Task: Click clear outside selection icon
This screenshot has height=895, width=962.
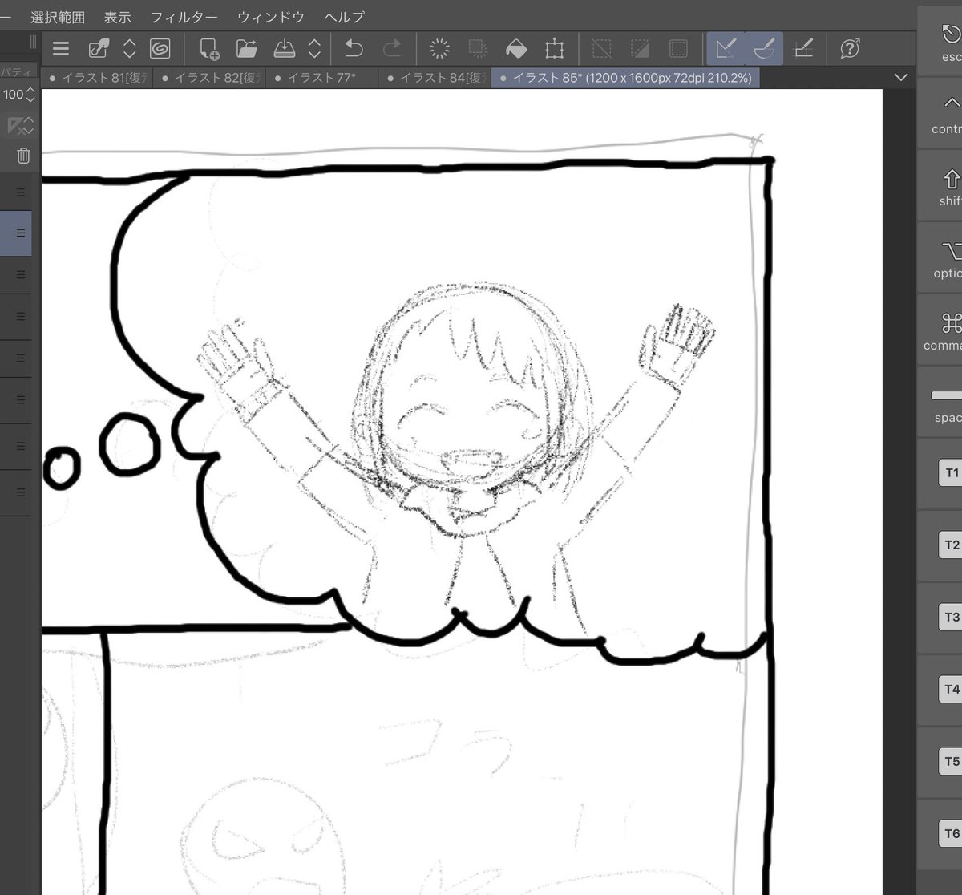Action: point(478,49)
